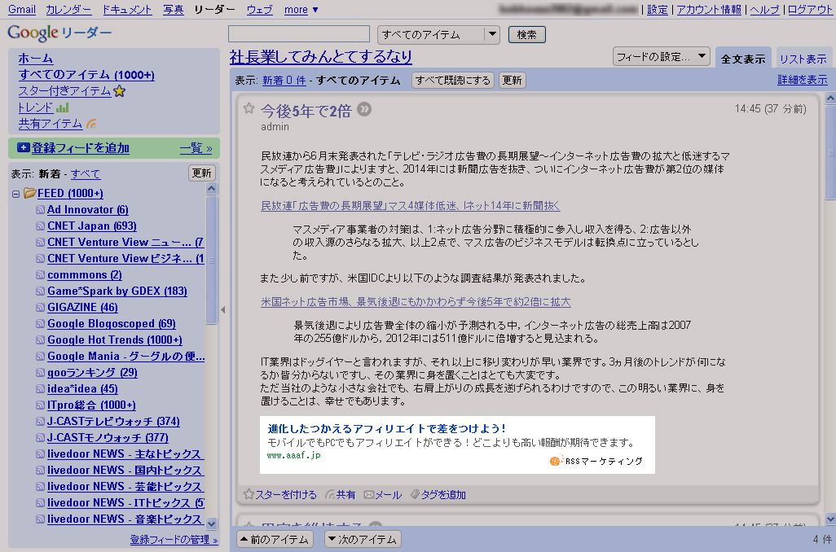Click the search input field
Image resolution: width=836 pixels, height=552 pixels.
[298, 34]
